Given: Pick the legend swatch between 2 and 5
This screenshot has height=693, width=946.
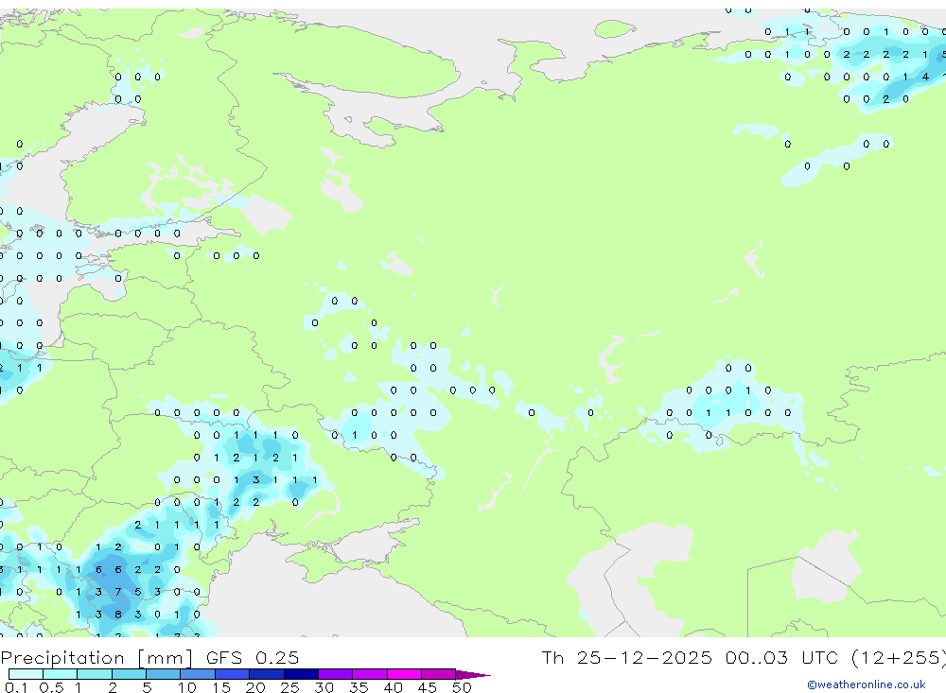Looking at the screenshot, I should [x=129, y=674].
